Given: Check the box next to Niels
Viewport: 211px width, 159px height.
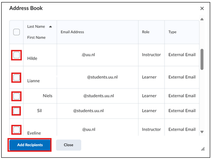Looking at the screenshot, I should tap(16, 96).
